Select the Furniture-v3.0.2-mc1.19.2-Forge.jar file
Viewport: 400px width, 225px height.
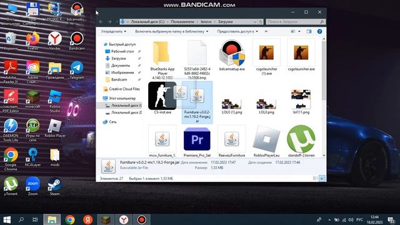click(x=197, y=102)
